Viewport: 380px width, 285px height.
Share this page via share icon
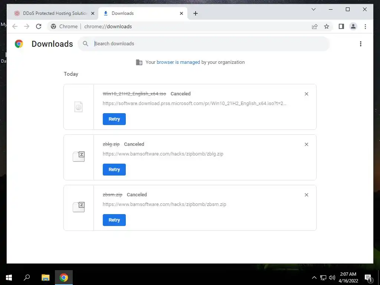tap(315, 26)
